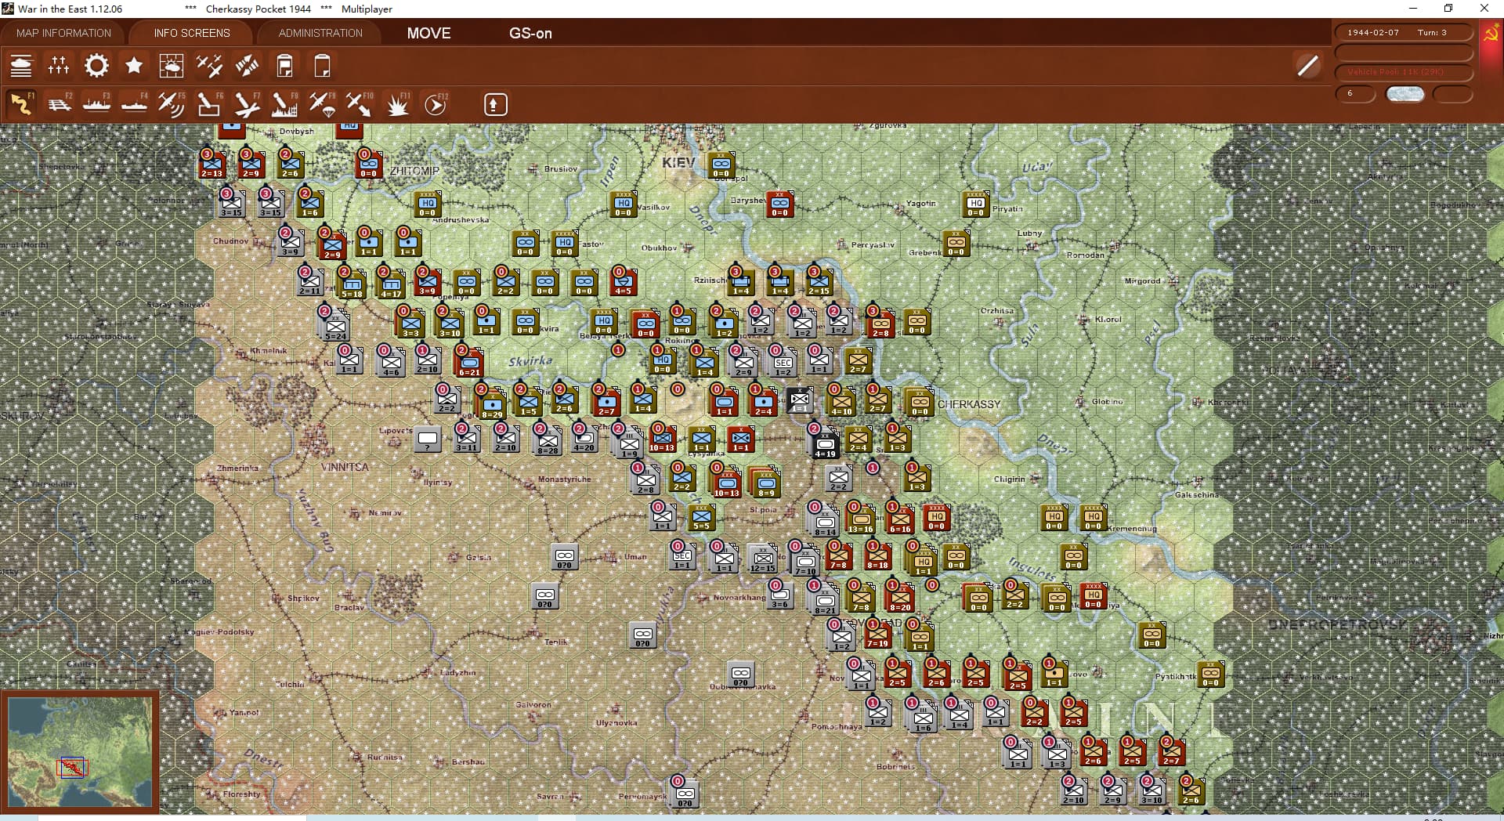Select the HQ counter left of Piryatin
This screenshot has width=1504, height=821.
[975, 206]
